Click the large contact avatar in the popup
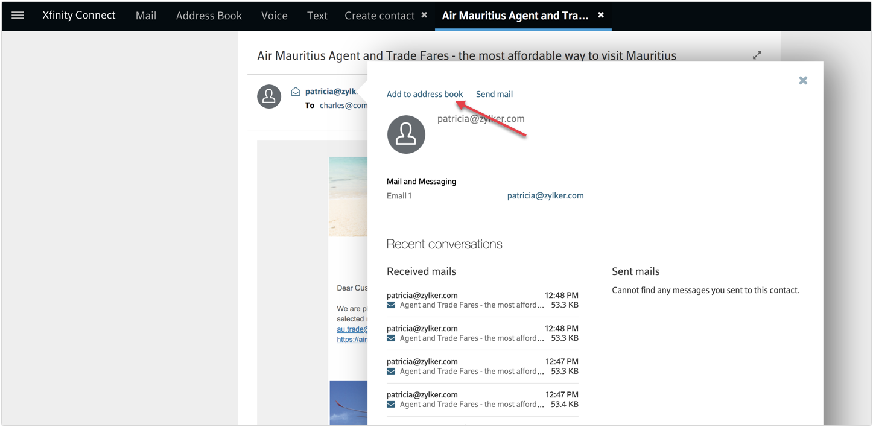 click(406, 134)
